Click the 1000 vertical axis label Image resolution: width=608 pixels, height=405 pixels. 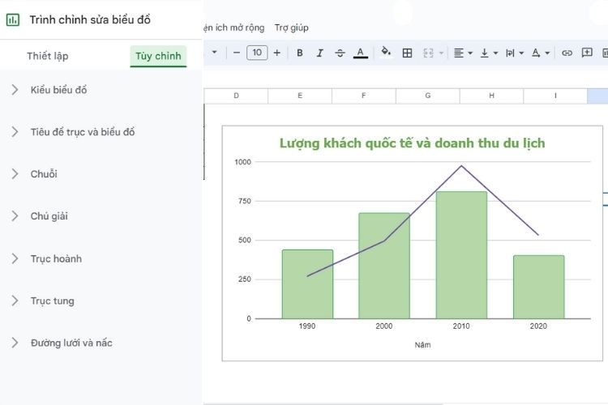pyautogui.click(x=242, y=162)
